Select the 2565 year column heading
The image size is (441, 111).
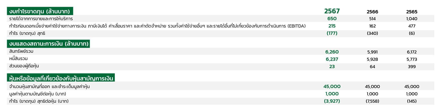412,12
